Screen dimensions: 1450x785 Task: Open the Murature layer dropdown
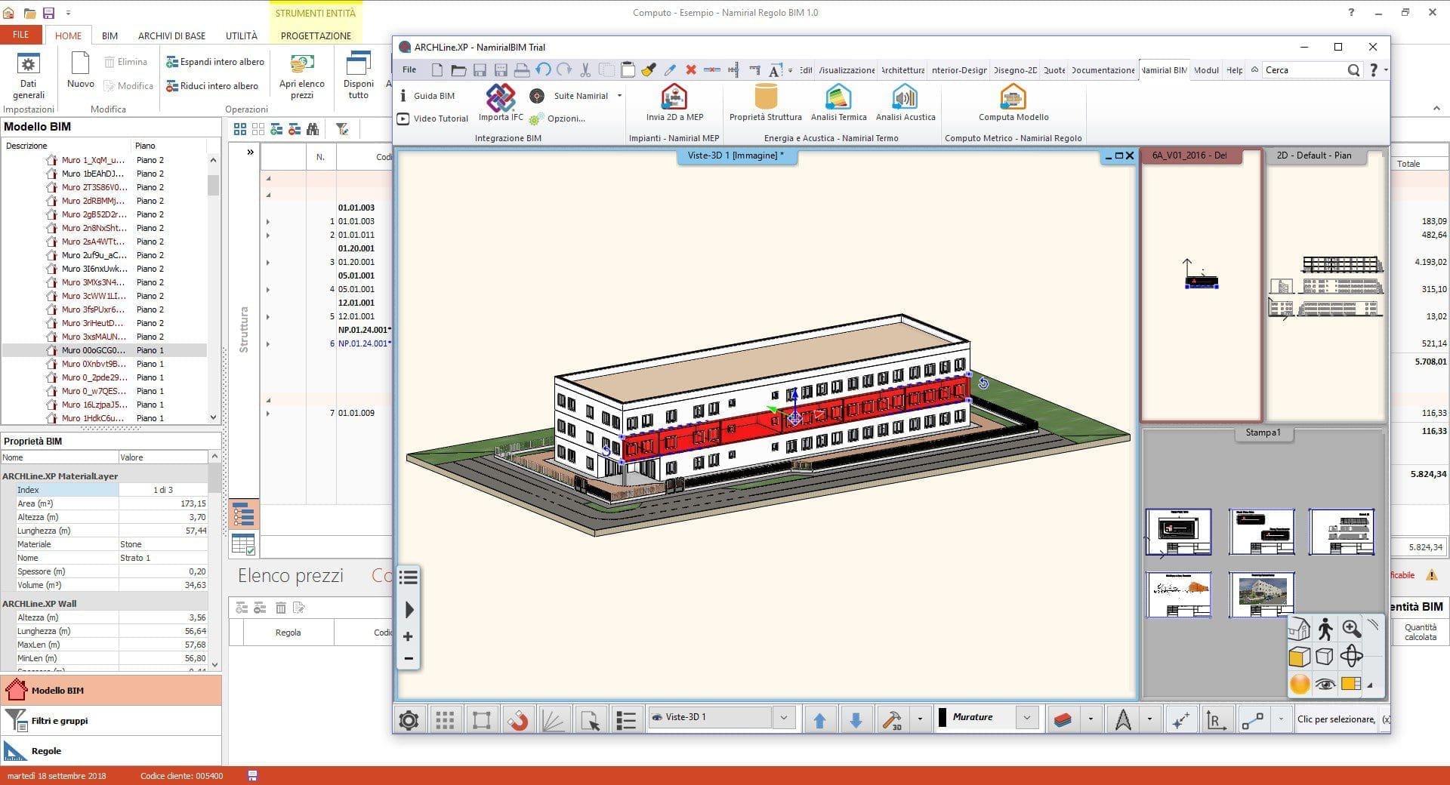click(1026, 718)
